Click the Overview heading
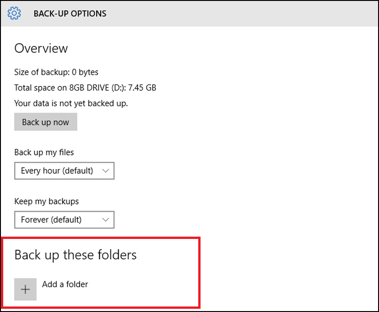Screen dimensions: 379x312 [41, 48]
